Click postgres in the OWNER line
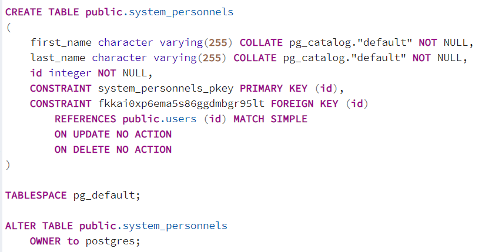Screen dimensions: 482x252 [x=110, y=241]
